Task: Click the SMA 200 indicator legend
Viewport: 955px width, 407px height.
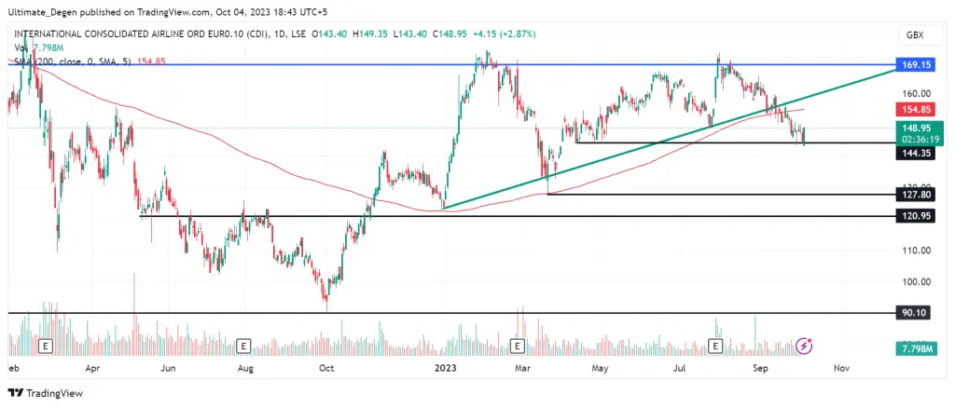Action: pyautogui.click(x=90, y=61)
